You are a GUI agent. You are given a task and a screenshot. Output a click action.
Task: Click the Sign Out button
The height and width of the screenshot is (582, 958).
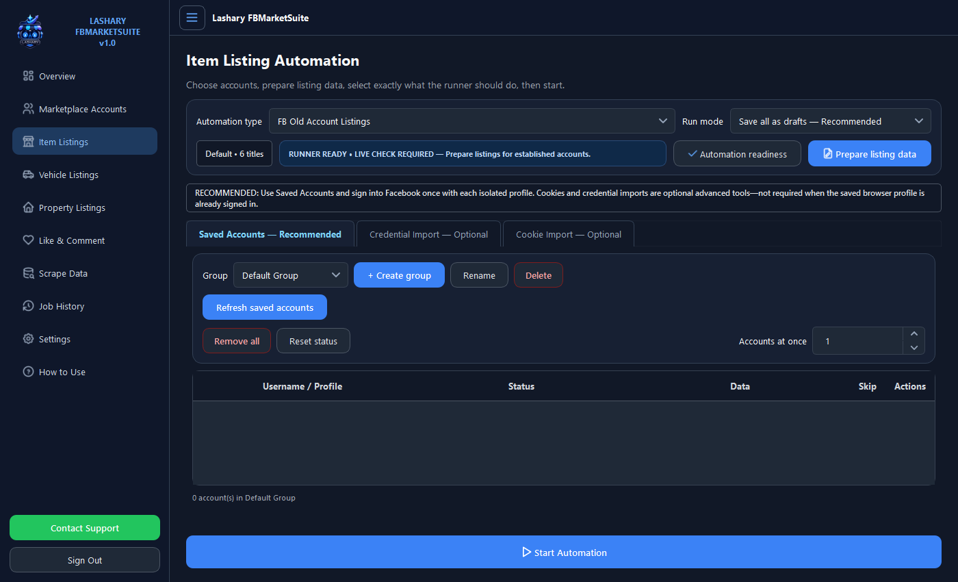85,560
